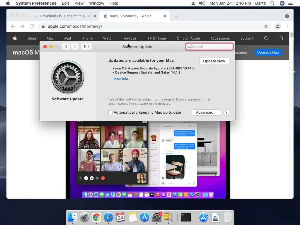Screen dimensions: 300x225
Task: Open Chrome tab search dropdown arrow
Action: [x=287, y=16]
